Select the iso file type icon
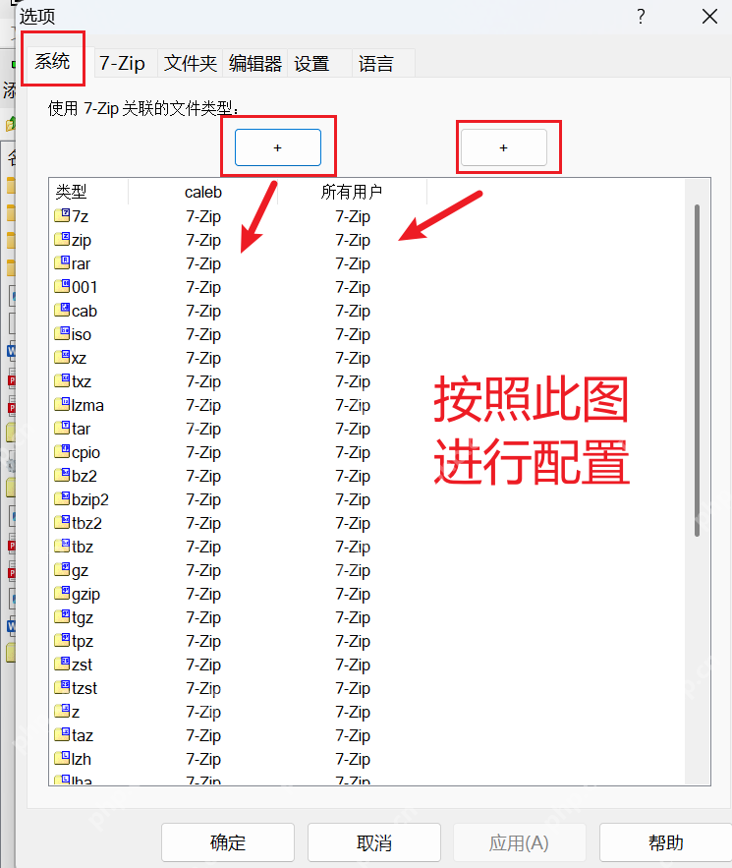 (62, 333)
